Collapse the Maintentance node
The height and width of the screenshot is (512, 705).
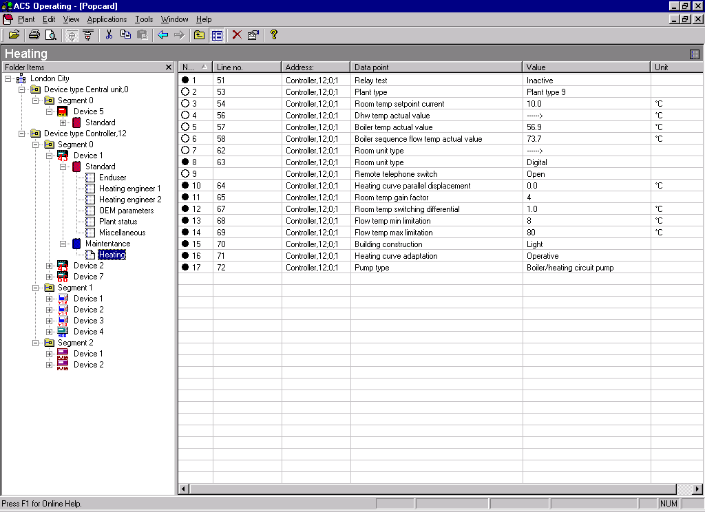(x=63, y=244)
